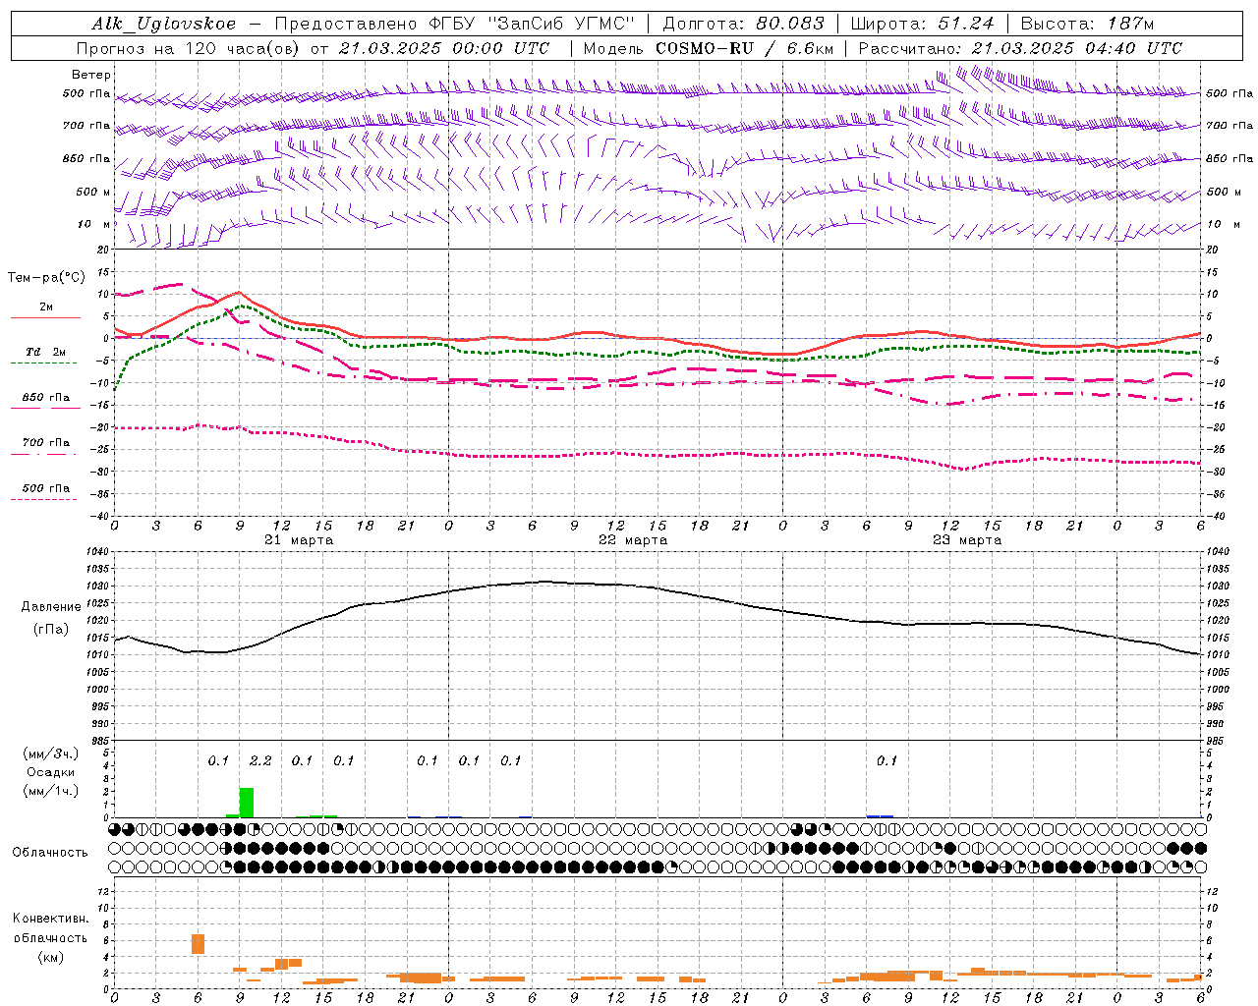Click the Облачность panel label
This screenshot has height=1006, width=1258.
[50, 852]
